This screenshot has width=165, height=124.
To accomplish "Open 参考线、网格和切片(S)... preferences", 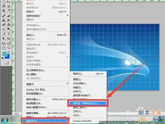I will coord(88,103).
